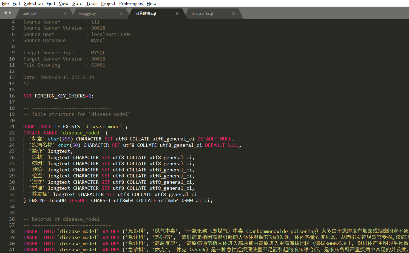Click line number 16 in the gutter

(x=12, y=96)
